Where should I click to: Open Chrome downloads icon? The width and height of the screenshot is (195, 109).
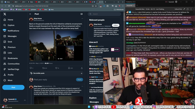point(116,6)
